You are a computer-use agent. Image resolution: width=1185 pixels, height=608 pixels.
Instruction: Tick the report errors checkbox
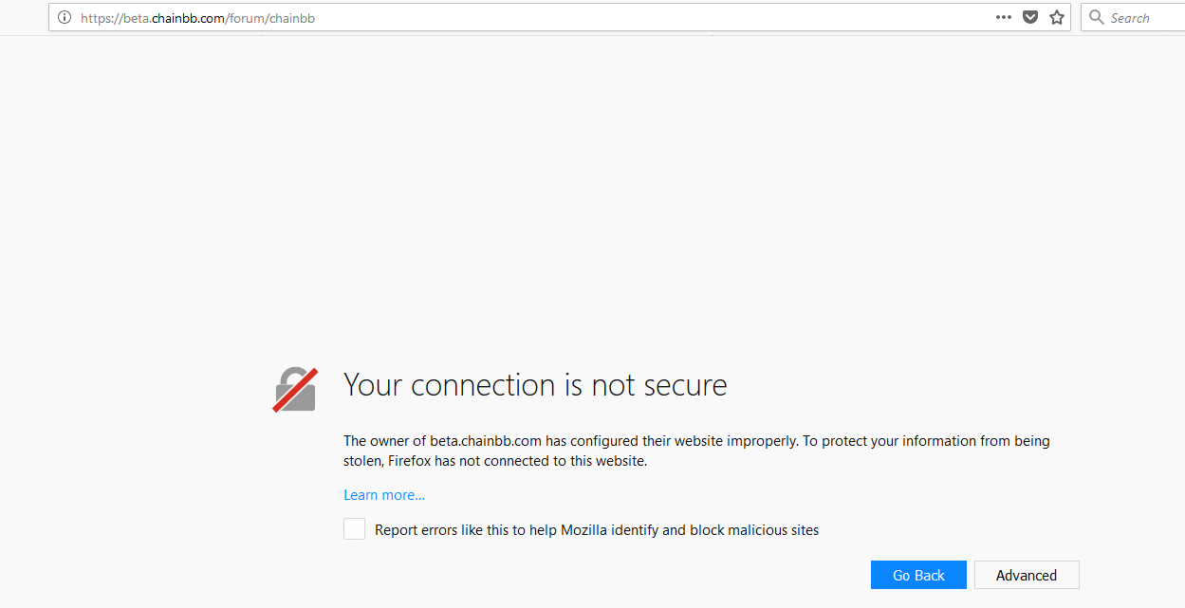354,529
